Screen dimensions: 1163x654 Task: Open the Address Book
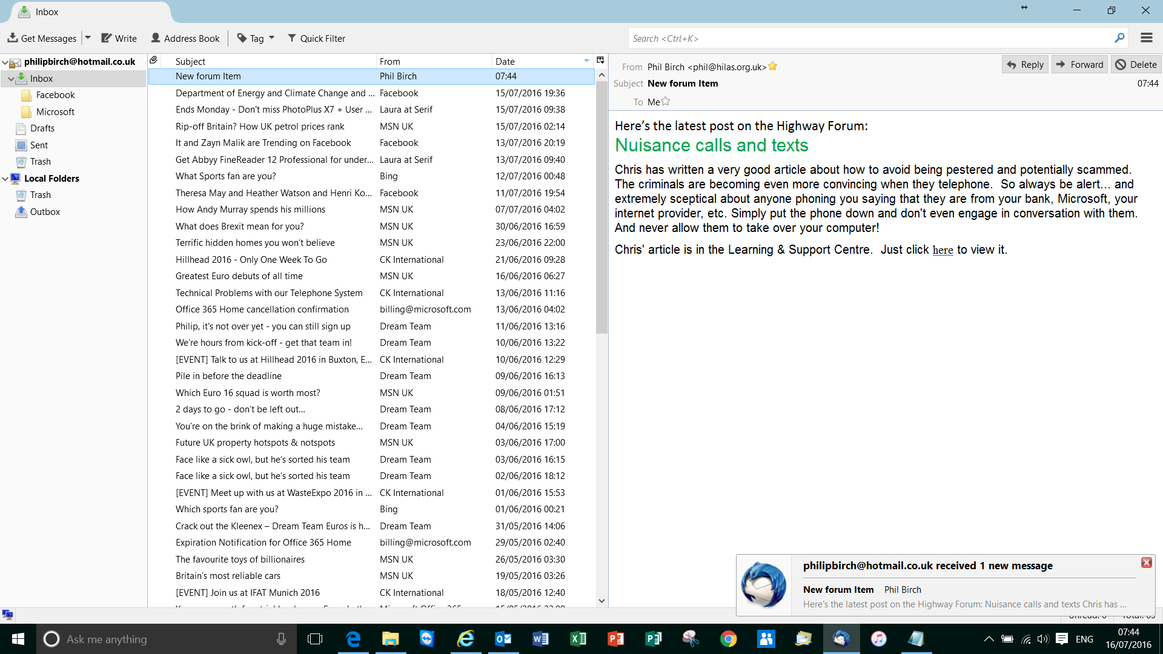(x=185, y=38)
